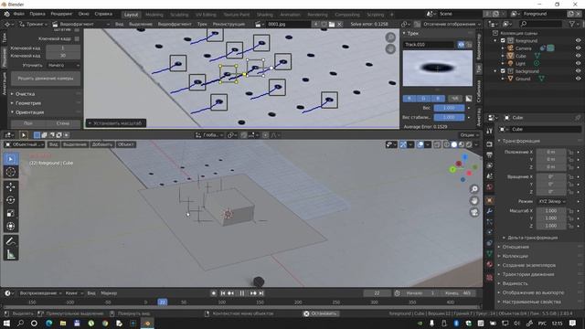
Task: Select the Annotate pencil tool
Action: (x=10, y=241)
